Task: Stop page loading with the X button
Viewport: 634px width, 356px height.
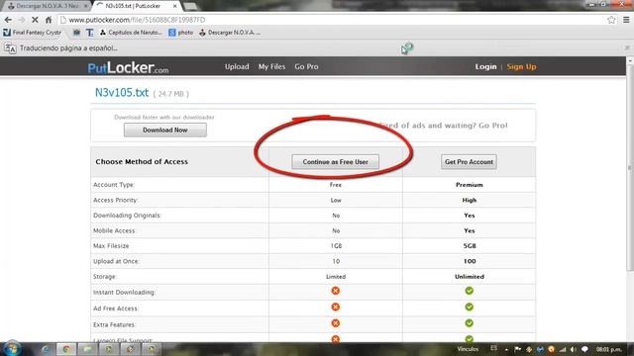Action: pos(35,20)
